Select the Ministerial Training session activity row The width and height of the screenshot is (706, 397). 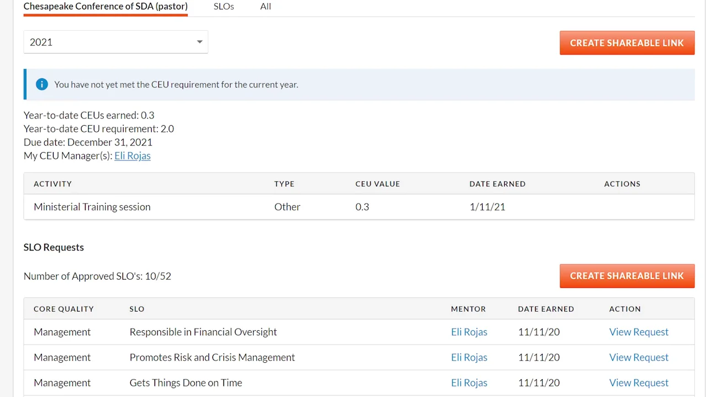point(92,207)
